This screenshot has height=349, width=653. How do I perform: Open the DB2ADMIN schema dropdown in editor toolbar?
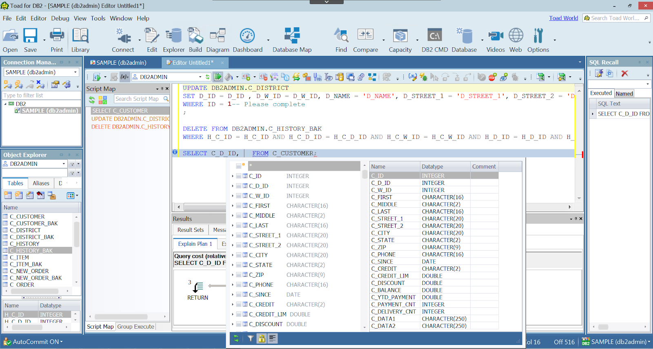click(x=200, y=77)
